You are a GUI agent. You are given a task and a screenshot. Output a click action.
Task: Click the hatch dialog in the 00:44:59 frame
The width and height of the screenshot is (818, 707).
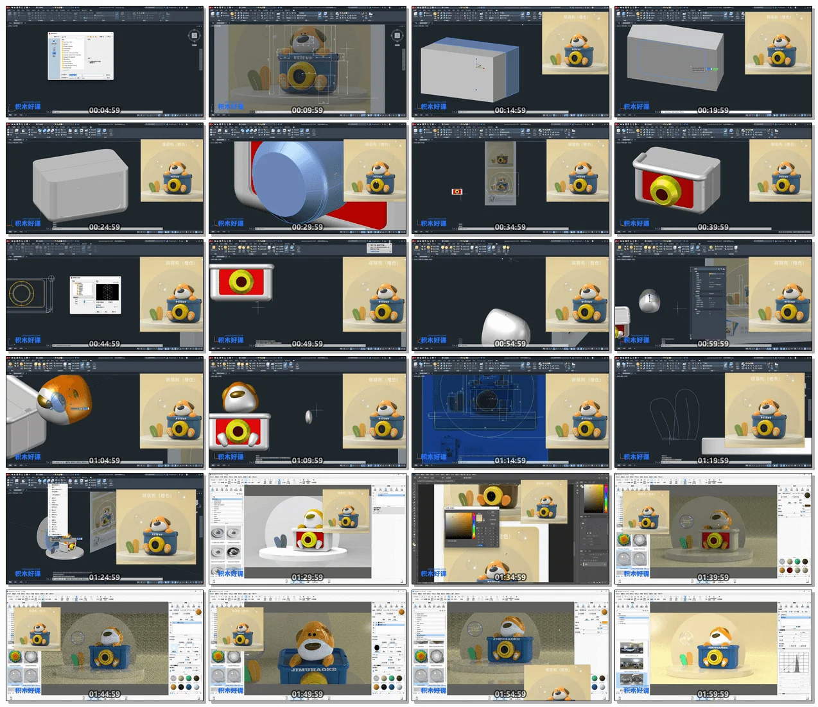tap(95, 295)
